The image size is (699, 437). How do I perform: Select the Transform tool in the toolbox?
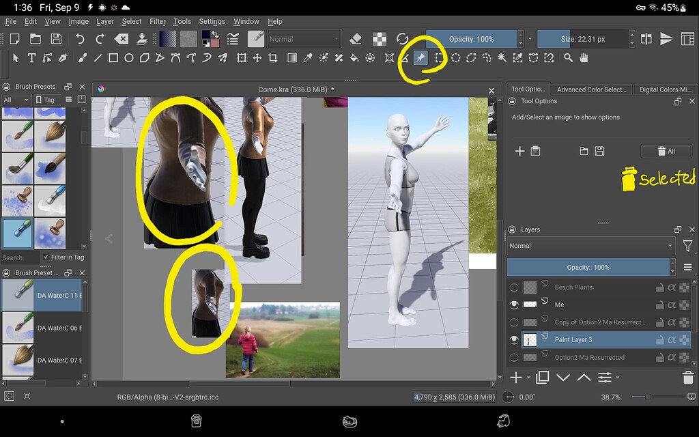[240, 57]
